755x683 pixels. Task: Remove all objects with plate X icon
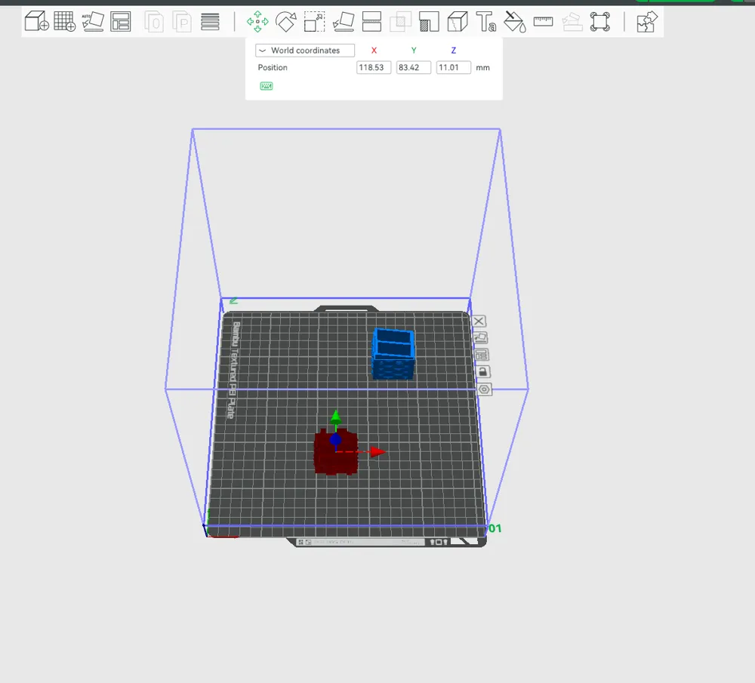pyautogui.click(x=479, y=321)
